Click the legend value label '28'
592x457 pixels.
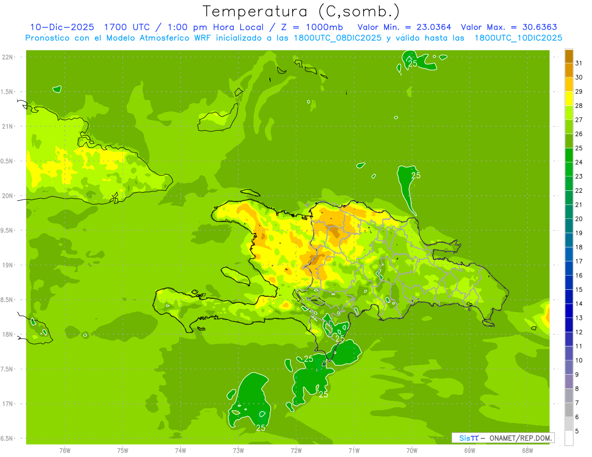[x=579, y=105]
